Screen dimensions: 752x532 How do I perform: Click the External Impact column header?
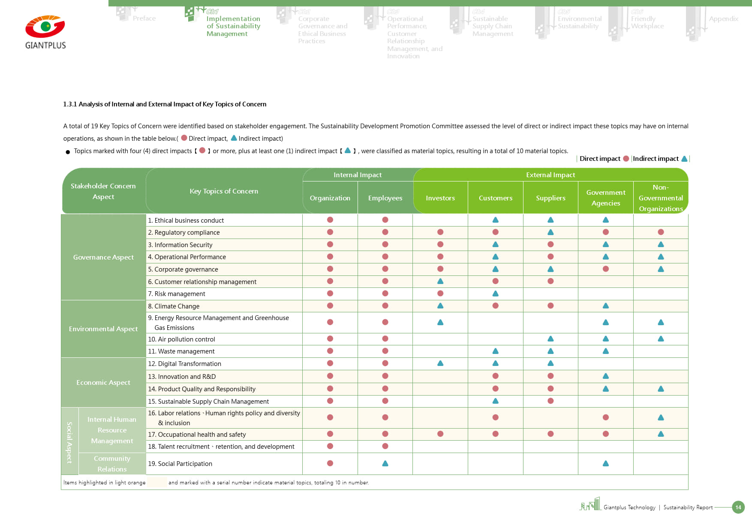[x=550, y=175]
